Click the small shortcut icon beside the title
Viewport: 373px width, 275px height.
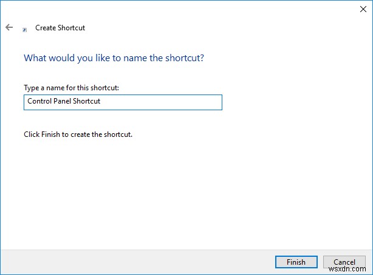point(24,30)
